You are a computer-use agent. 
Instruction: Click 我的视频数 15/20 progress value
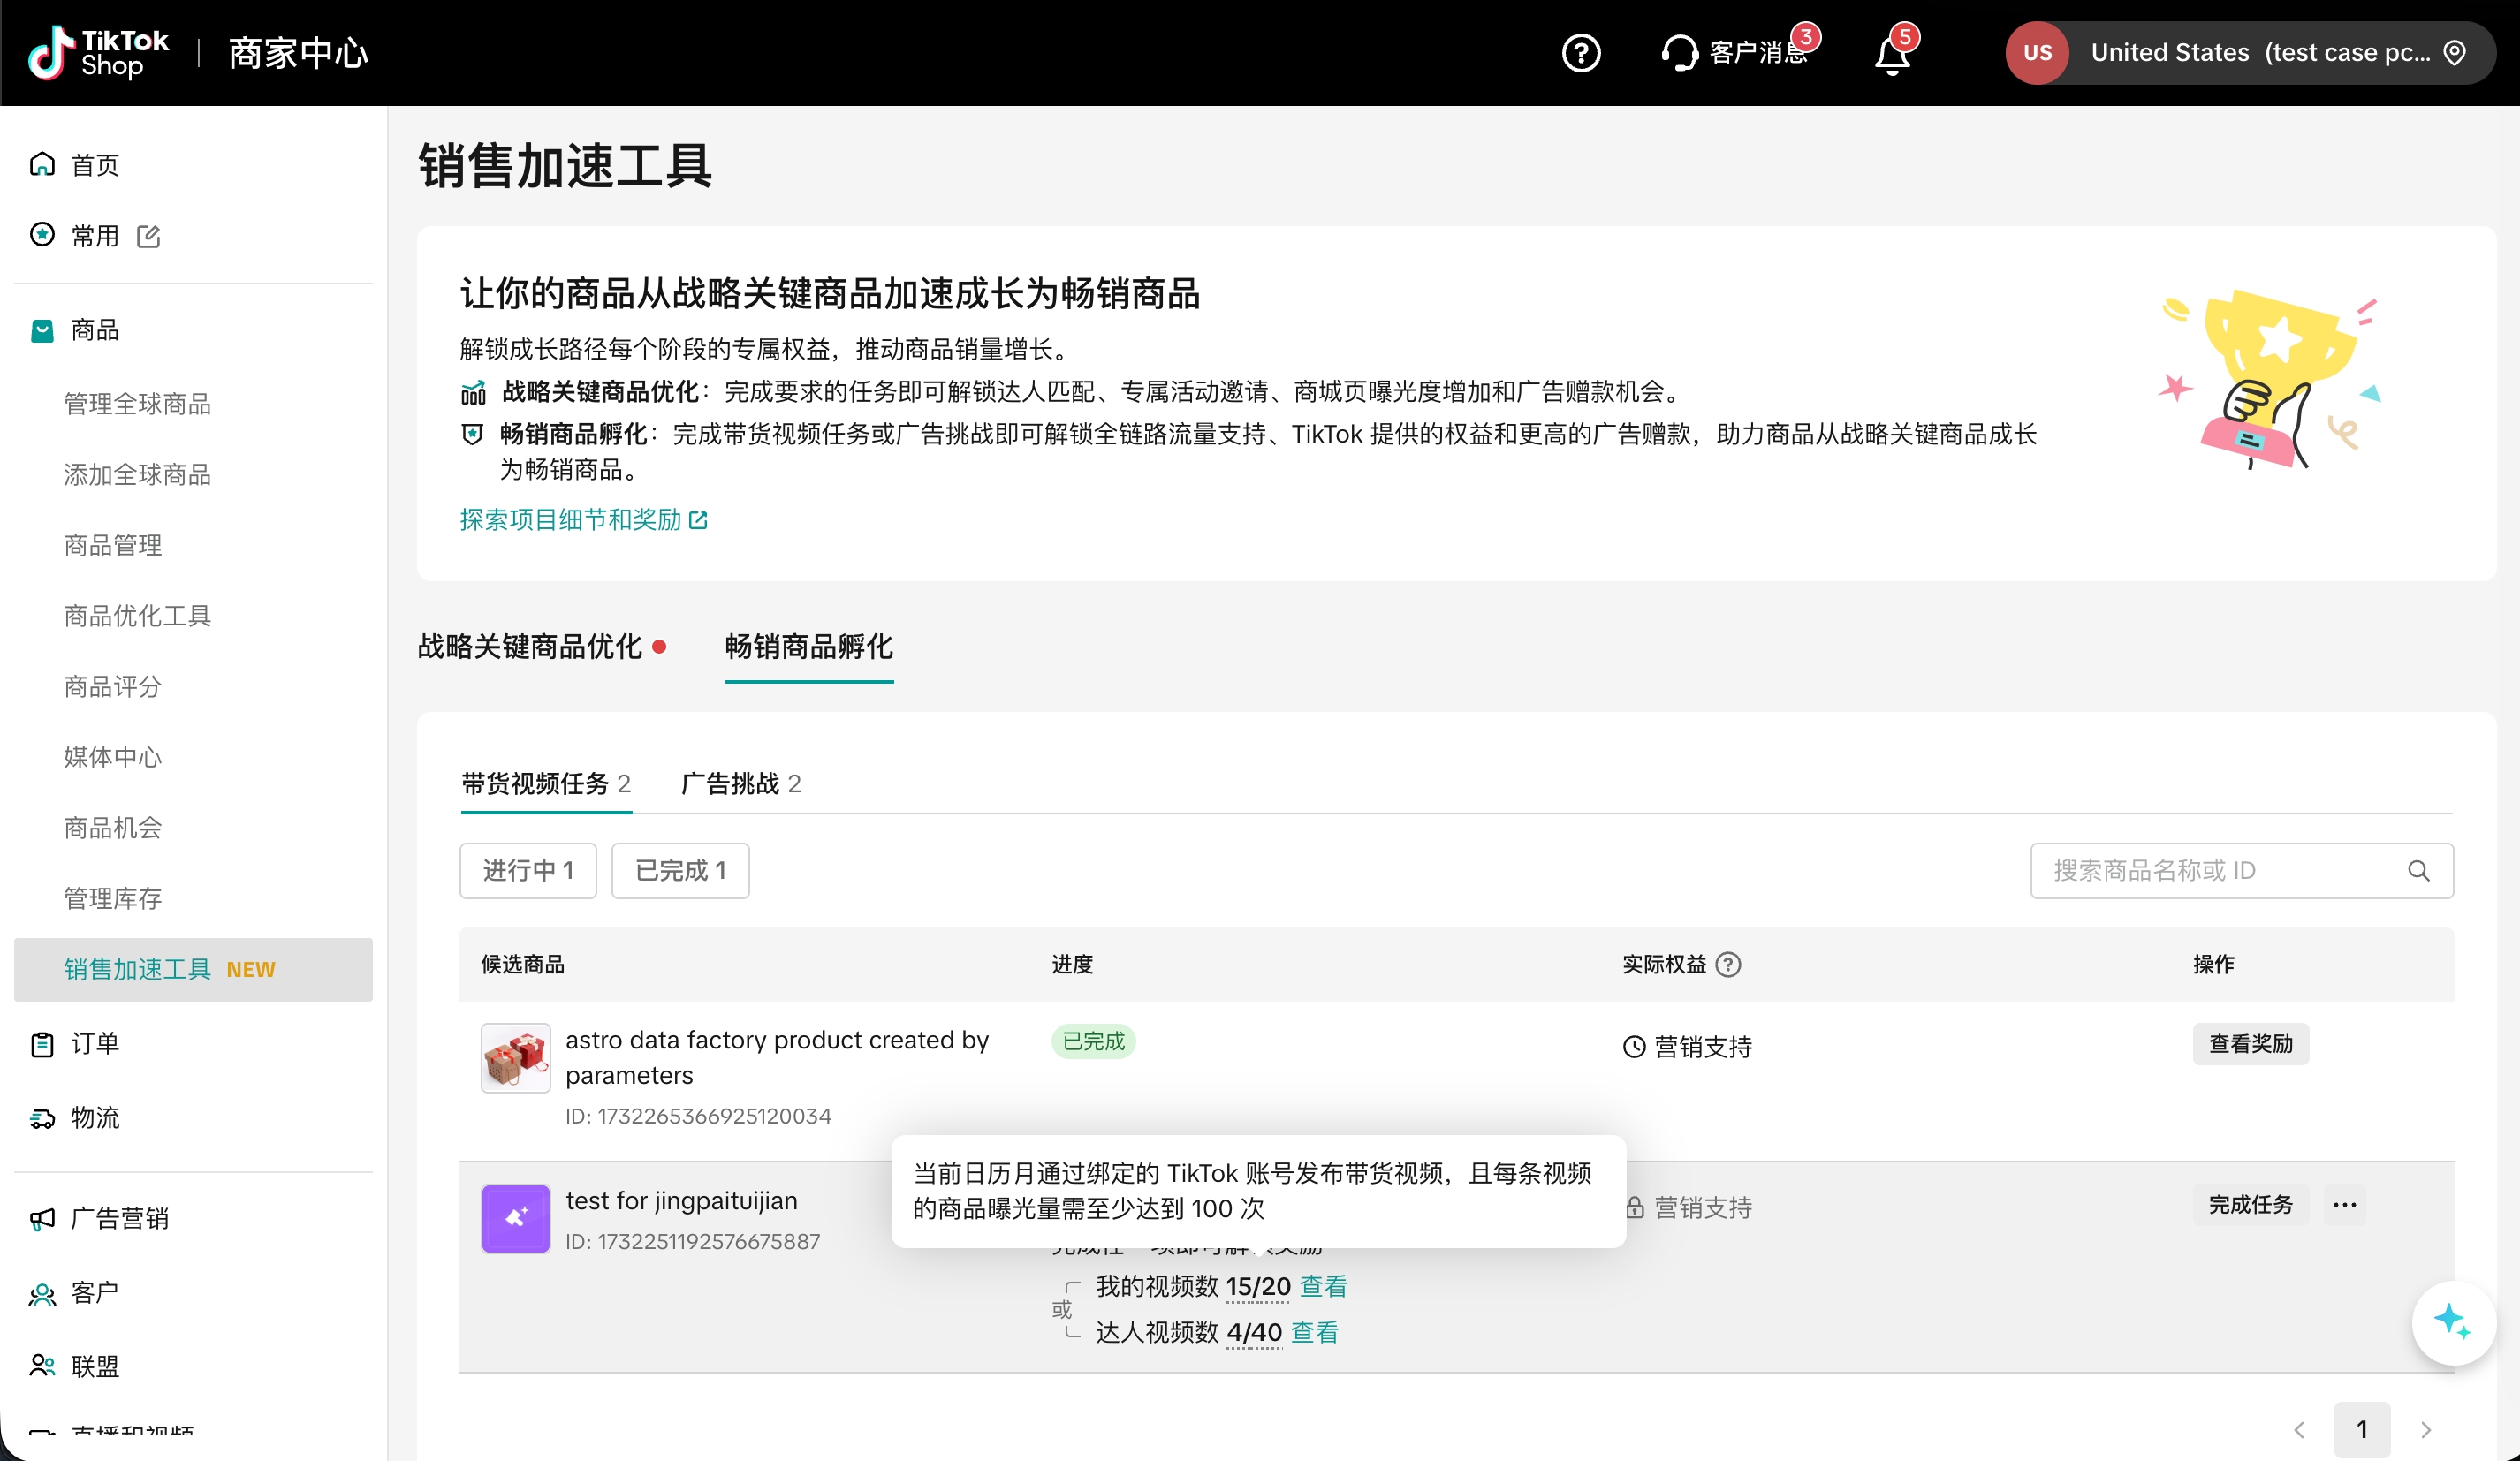point(1257,1286)
